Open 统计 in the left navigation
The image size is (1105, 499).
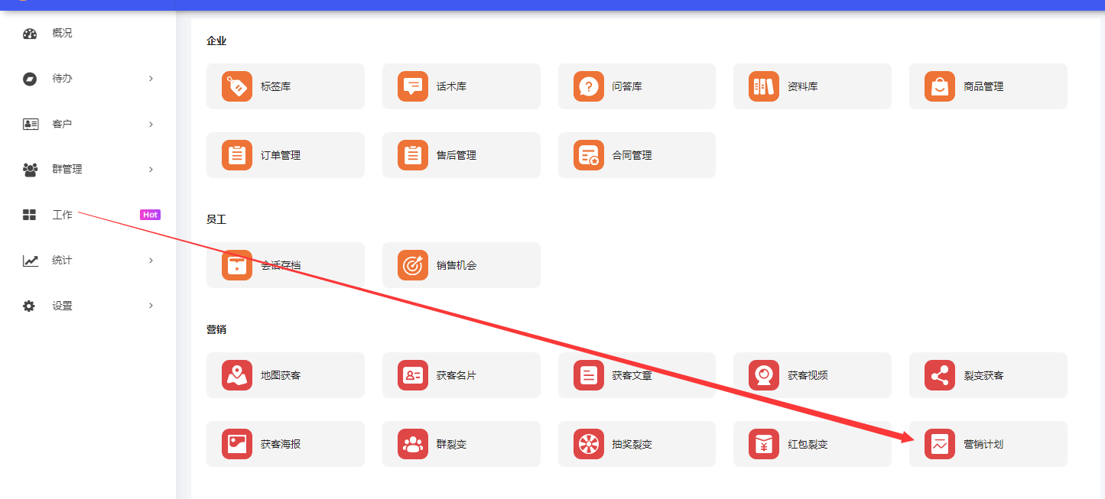coord(62,261)
